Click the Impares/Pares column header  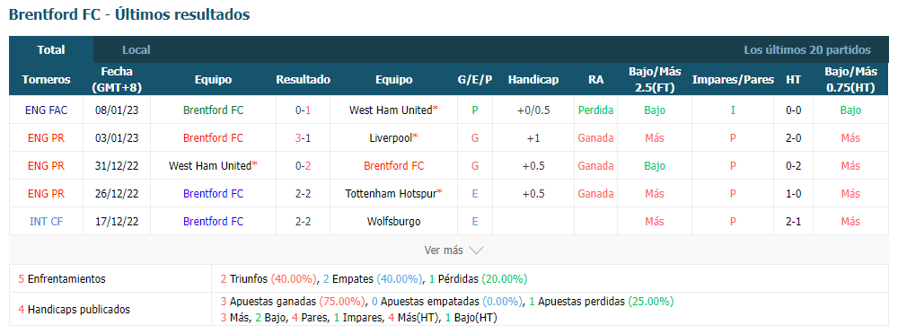[733, 80]
